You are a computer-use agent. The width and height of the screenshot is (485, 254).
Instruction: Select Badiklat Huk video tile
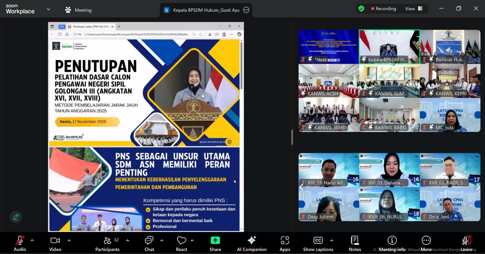click(450, 47)
